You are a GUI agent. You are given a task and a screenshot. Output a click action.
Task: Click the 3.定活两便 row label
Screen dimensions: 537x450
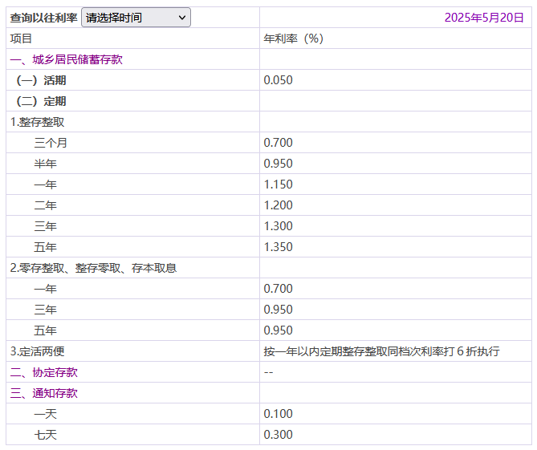tap(37, 351)
